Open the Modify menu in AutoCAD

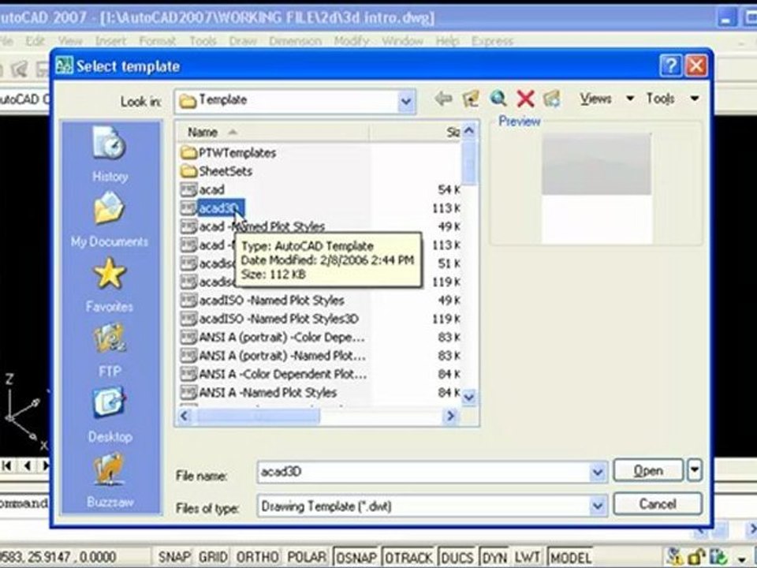point(352,41)
